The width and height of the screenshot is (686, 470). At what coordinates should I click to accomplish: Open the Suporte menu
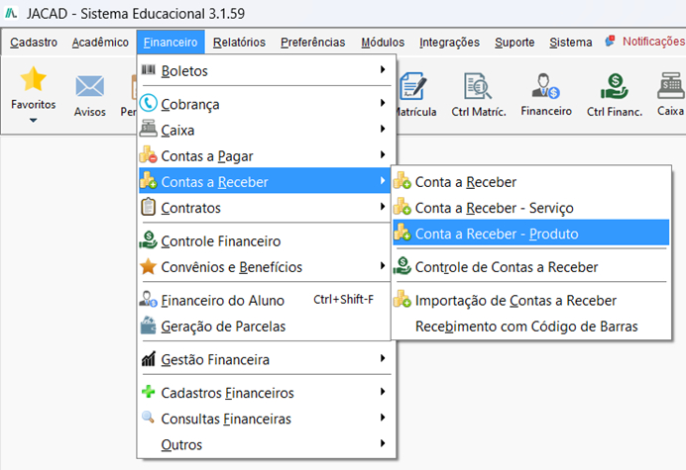(x=514, y=42)
